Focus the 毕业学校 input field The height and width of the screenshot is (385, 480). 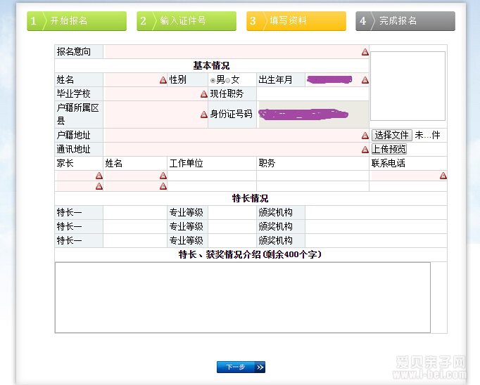click(x=156, y=94)
